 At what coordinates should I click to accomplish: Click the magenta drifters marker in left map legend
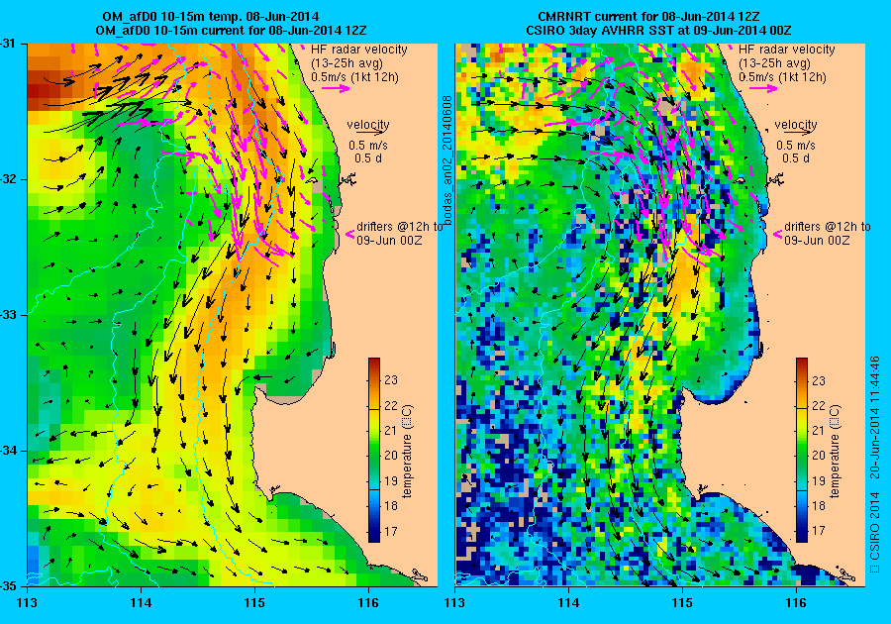click(x=350, y=234)
